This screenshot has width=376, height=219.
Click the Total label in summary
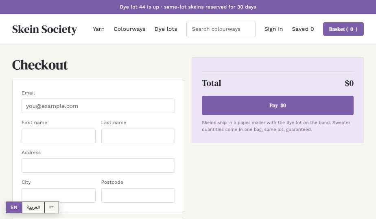(211, 83)
